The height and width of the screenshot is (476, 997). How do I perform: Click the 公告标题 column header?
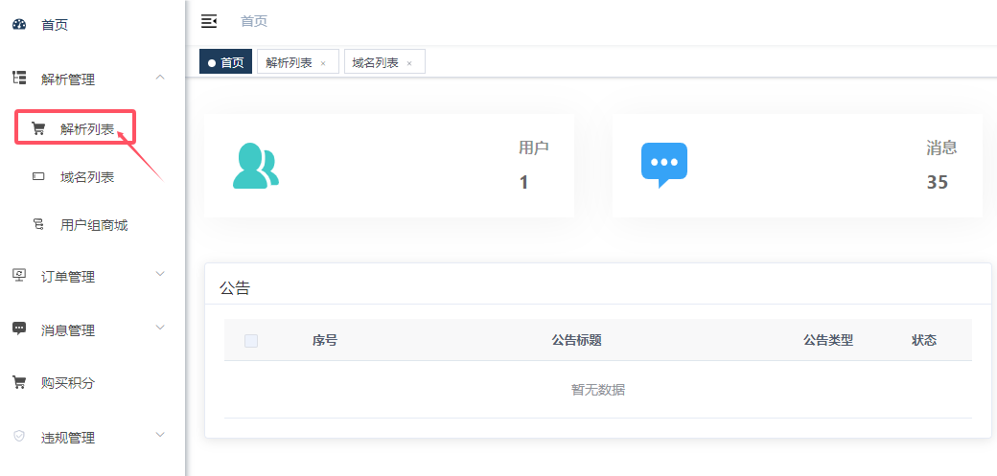click(577, 341)
